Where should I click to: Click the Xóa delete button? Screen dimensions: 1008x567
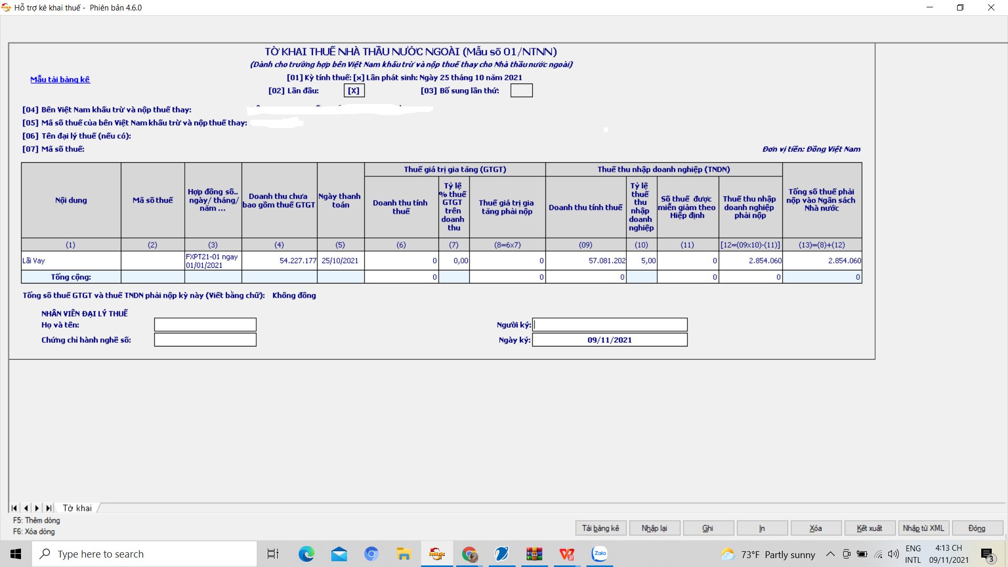pos(816,528)
